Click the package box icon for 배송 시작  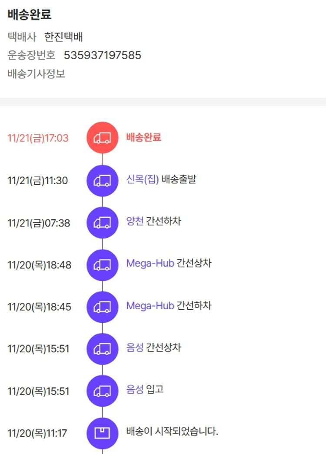tap(102, 433)
